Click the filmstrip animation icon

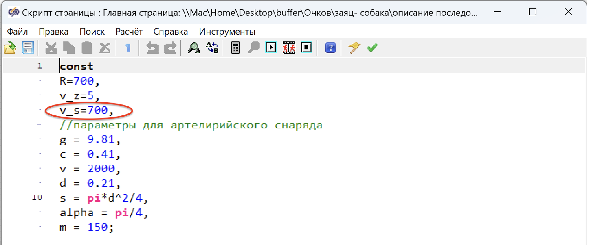click(x=289, y=48)
